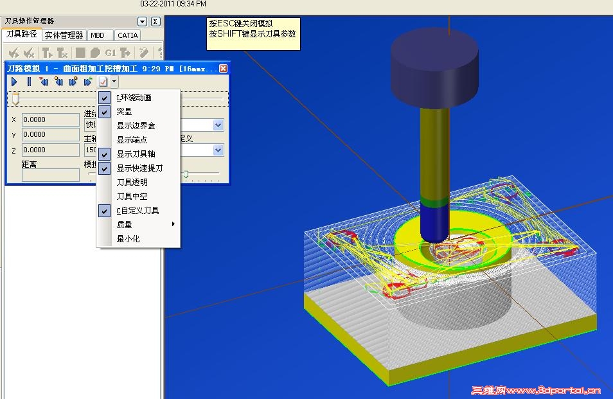Open the MBD tab
The width and height of the screenshot is (613, 399).
coord(100,35)
